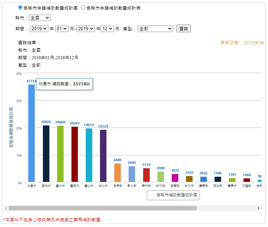This screenshot has width=268, height=227.
Task: Open the end year dropdown after 月~
Action: click(86, 29)
